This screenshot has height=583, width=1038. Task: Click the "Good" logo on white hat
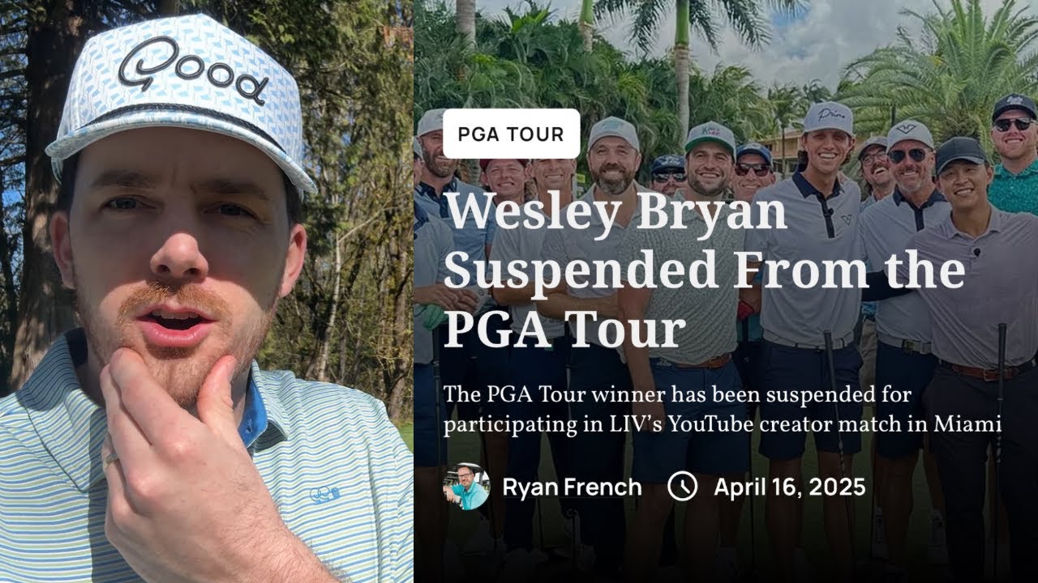193,71
